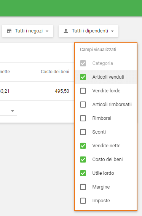The height and width of the screenshot is (216, 142).
Task: Tick the Rimborsi checkbox
Action: coord(83,118)
